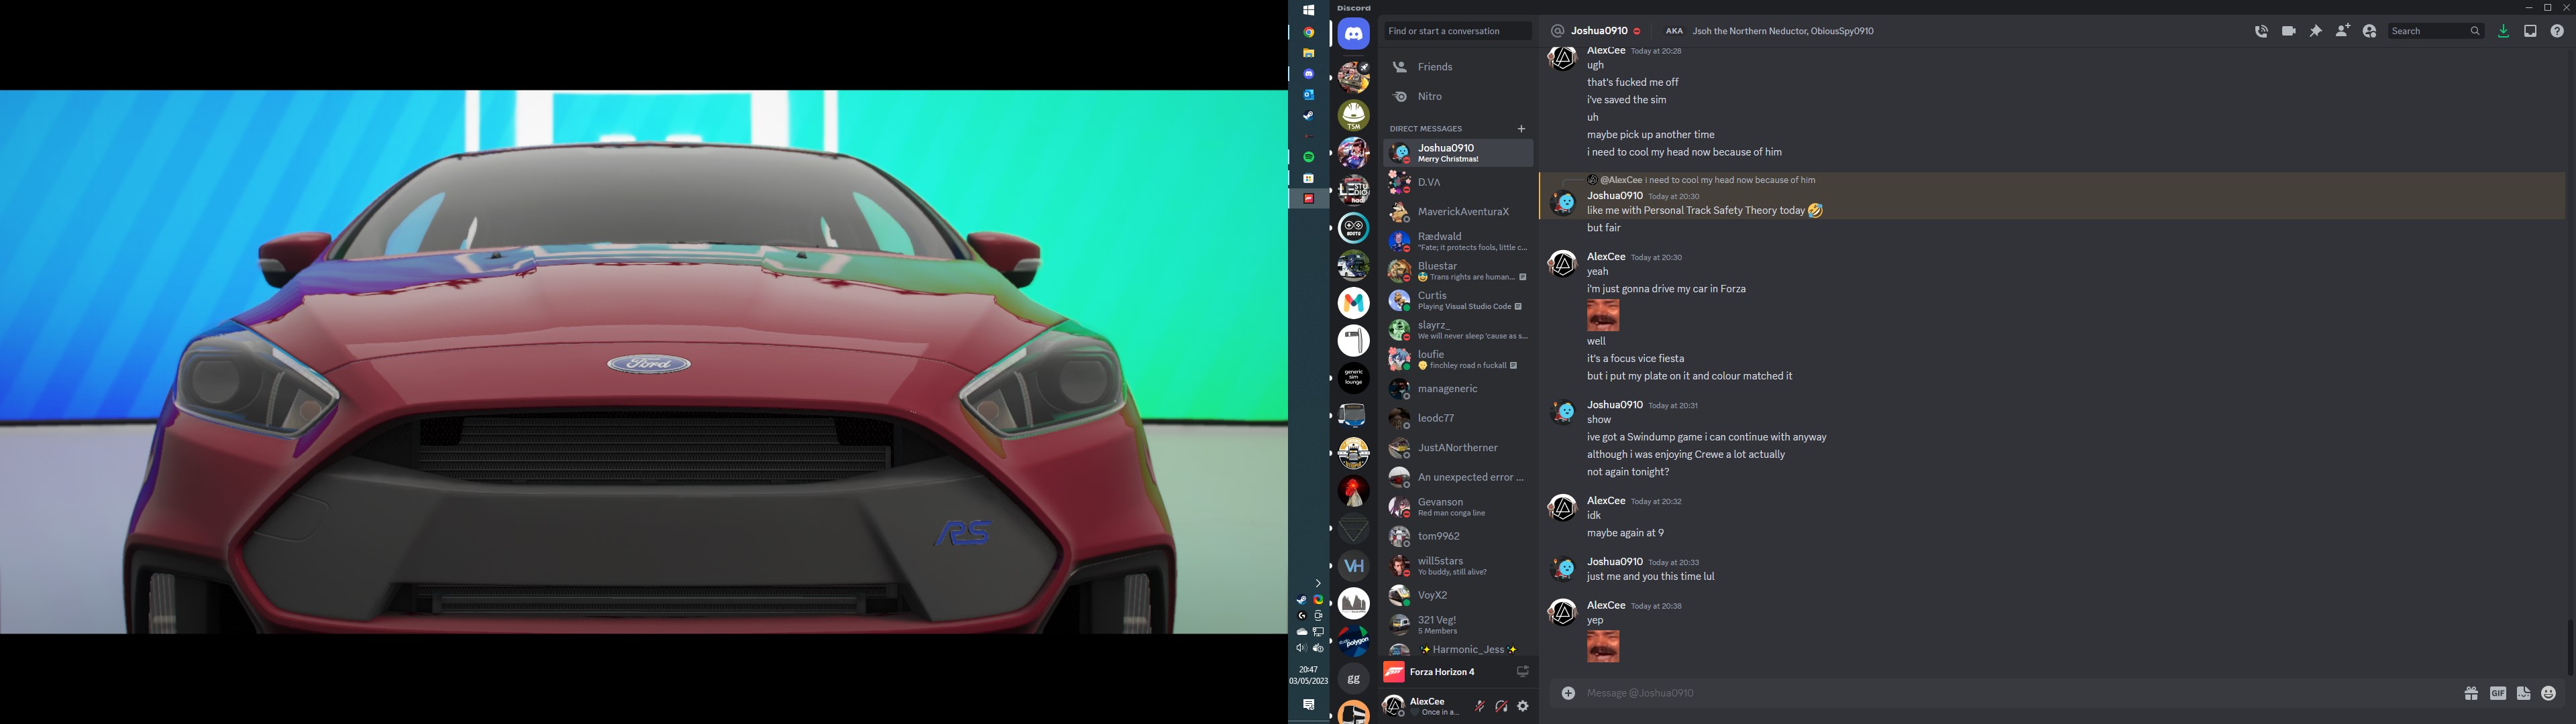Open user settings gear
This screenshot has height=724, width=2576.
tap(1523, 707)
